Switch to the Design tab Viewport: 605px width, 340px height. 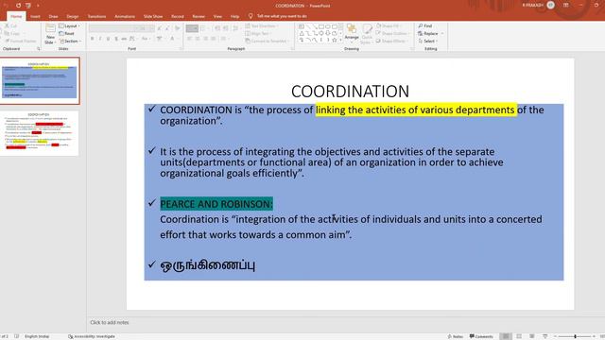pyautogui.click(x=72, y=17)
